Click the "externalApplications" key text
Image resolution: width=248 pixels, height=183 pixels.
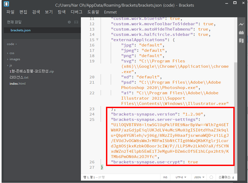[139, 40]
